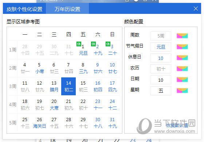Select date 15 初三

(x=83, y=86)
